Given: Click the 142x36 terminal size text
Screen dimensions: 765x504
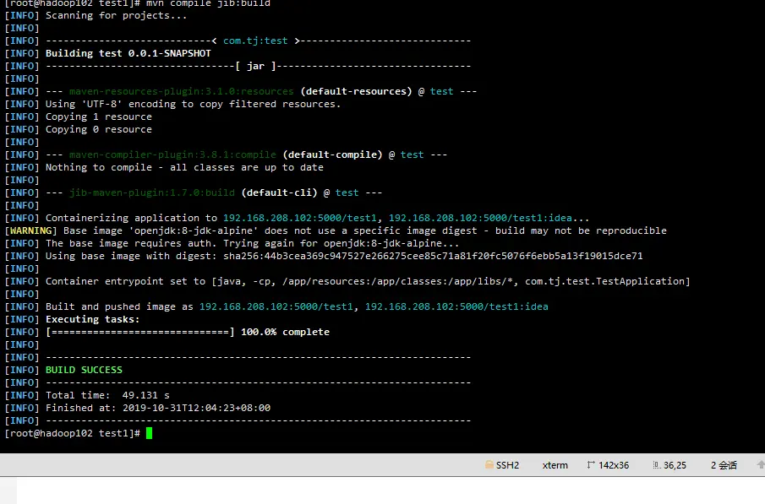Looking at the screenshot, I should (x=614, y=465).
